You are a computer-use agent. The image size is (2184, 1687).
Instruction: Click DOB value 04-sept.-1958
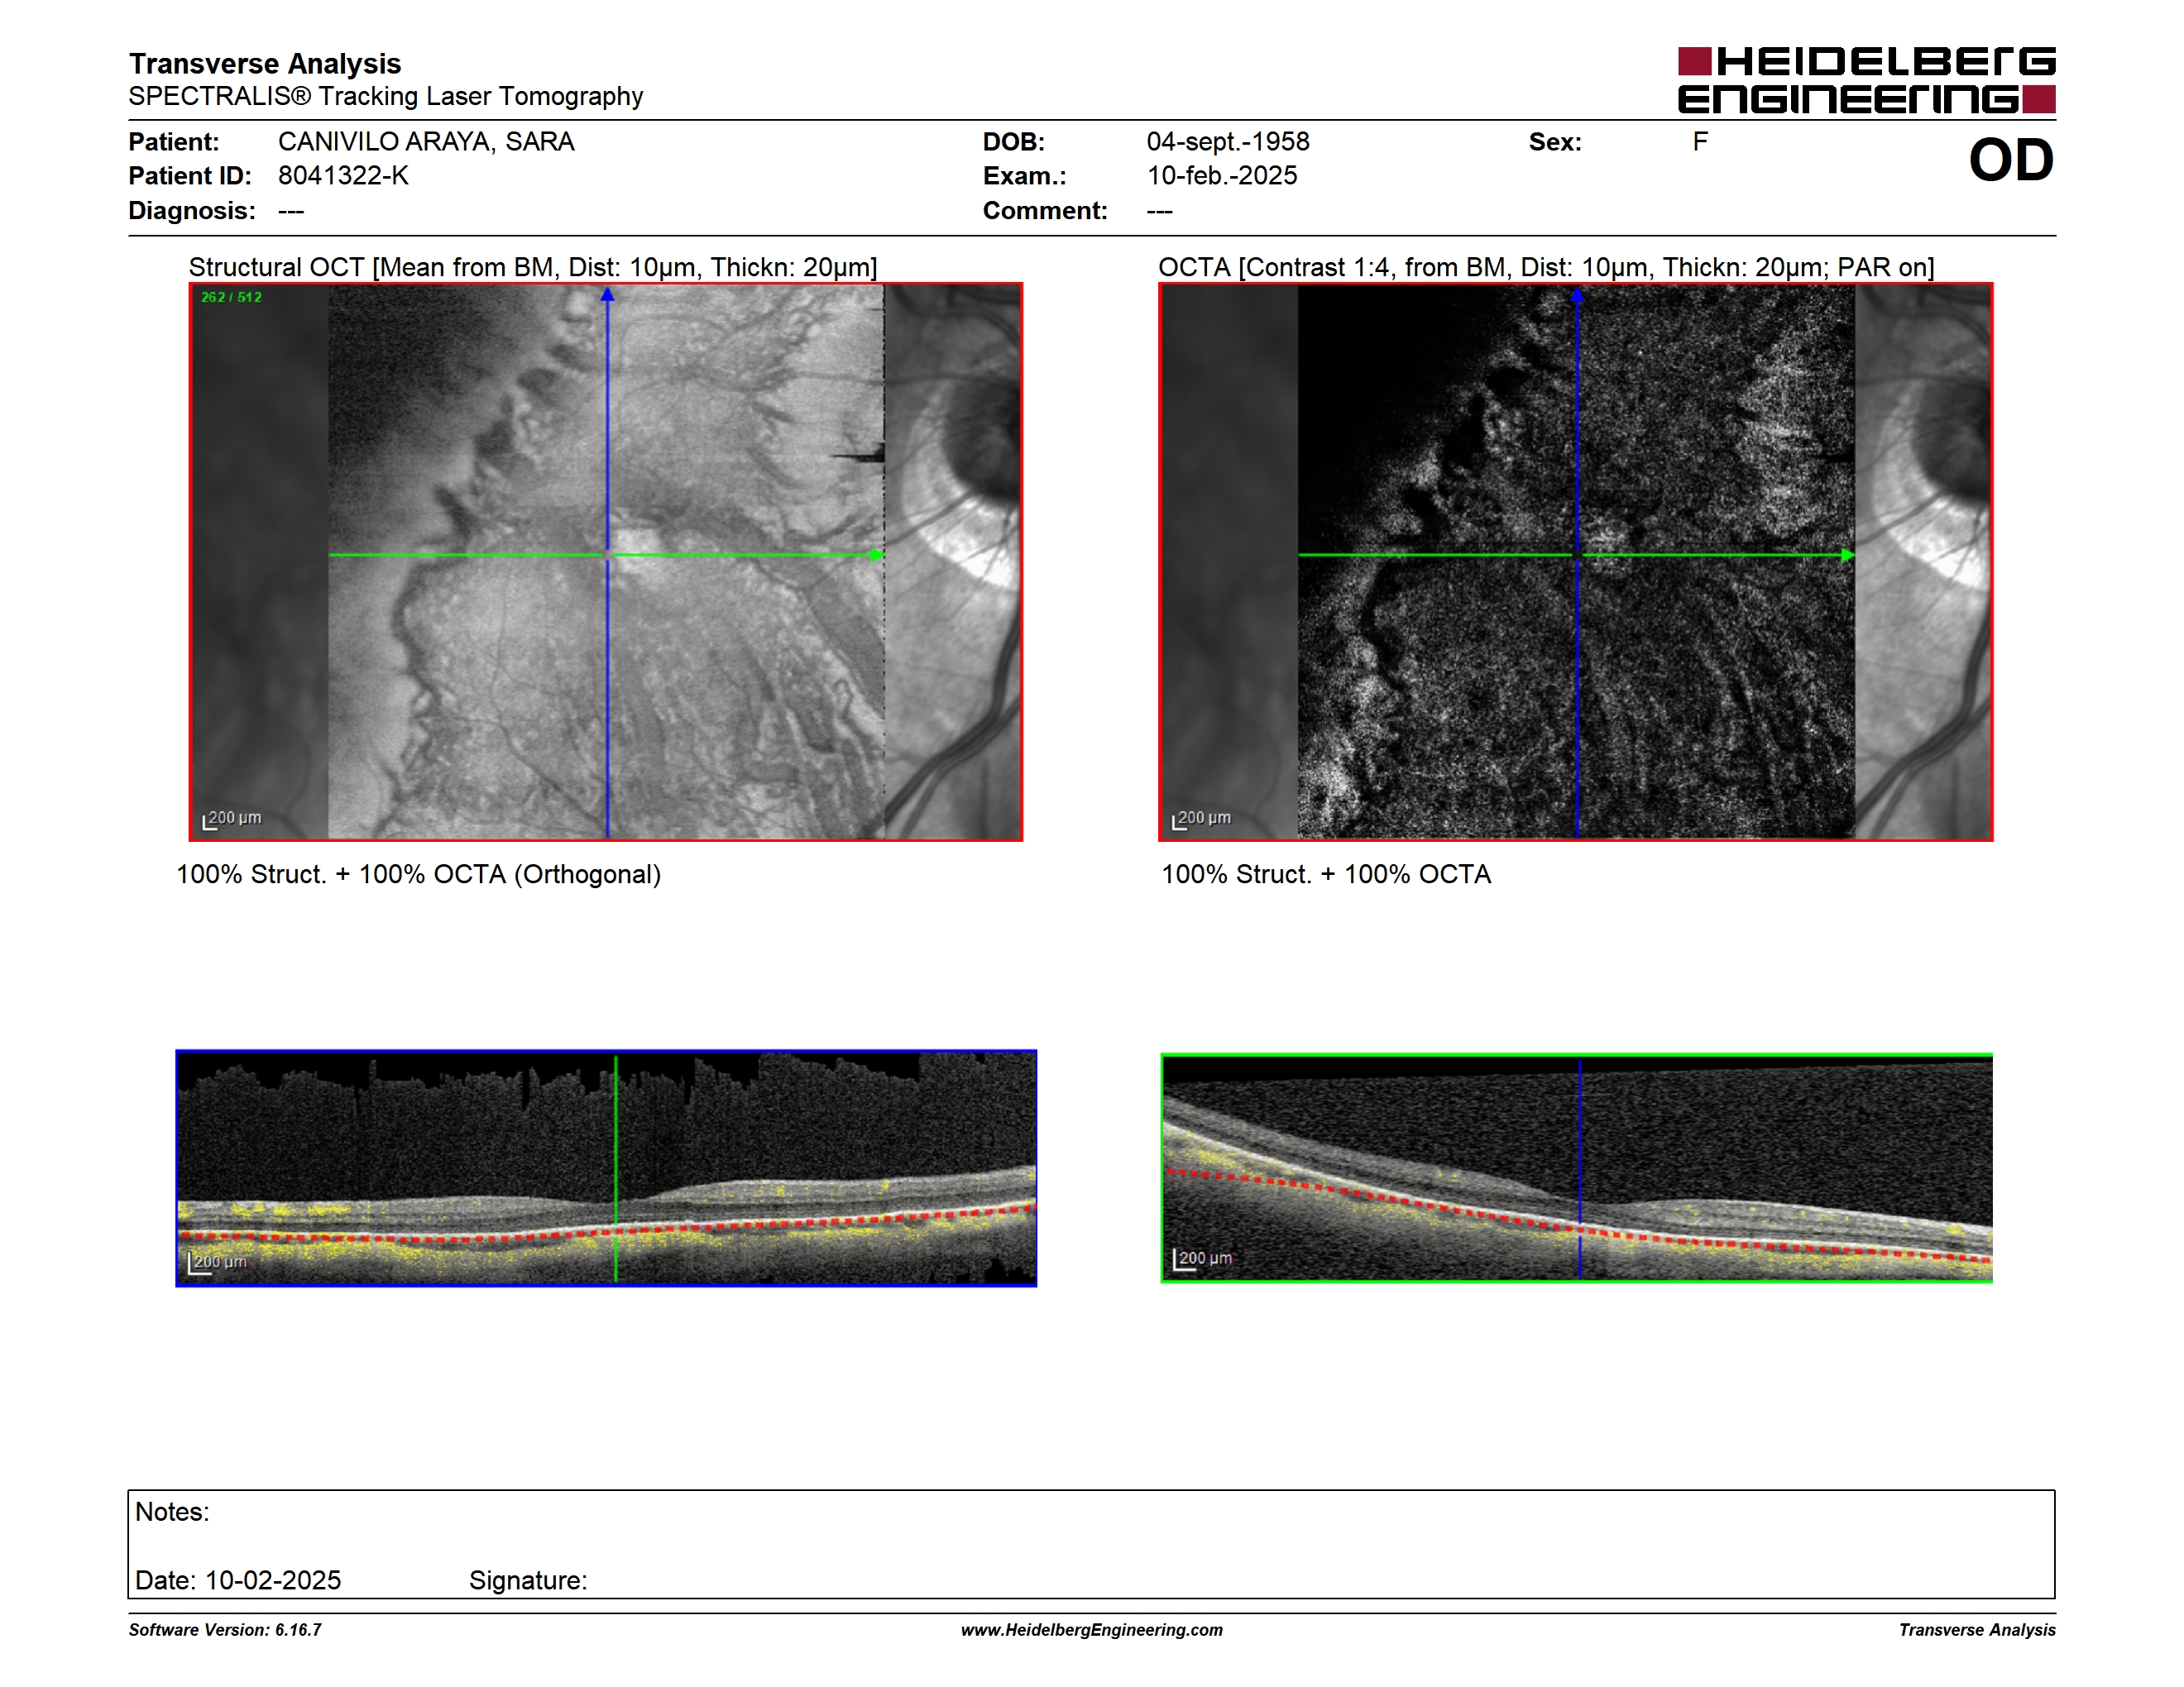pyautogui.click(x=1228, y=142)
